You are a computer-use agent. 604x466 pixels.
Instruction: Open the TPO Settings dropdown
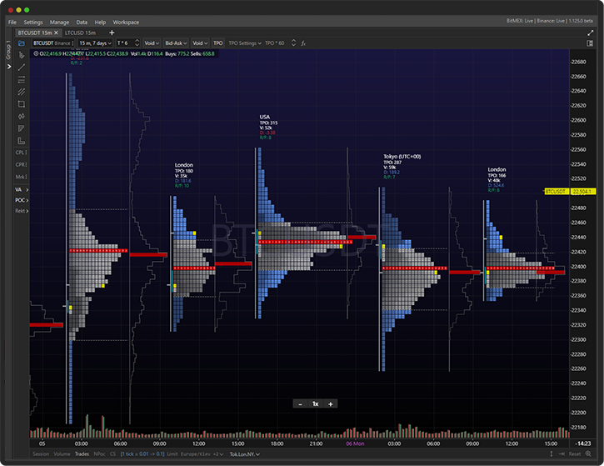(x=245, y=43)
